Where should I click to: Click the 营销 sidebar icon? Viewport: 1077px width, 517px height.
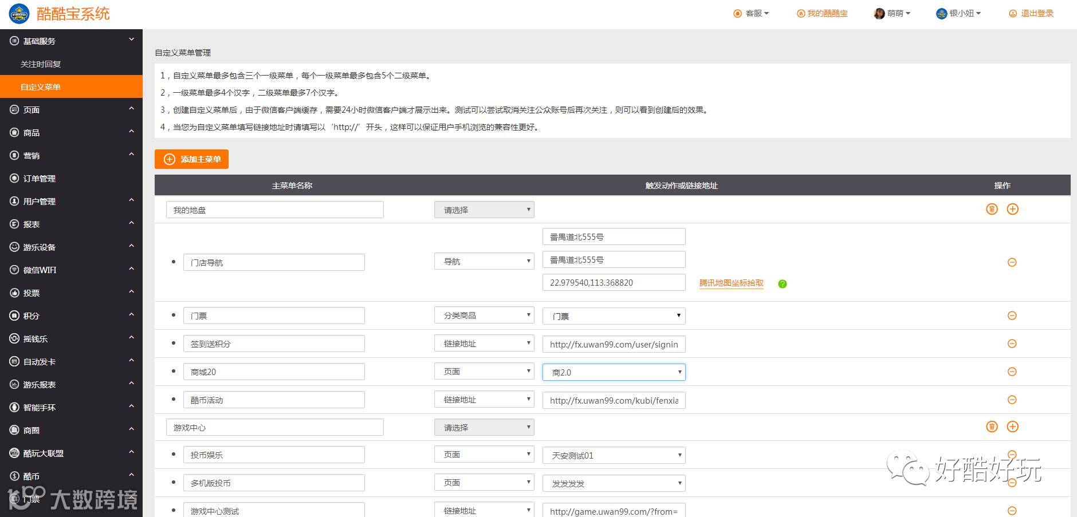pos(14,155)
